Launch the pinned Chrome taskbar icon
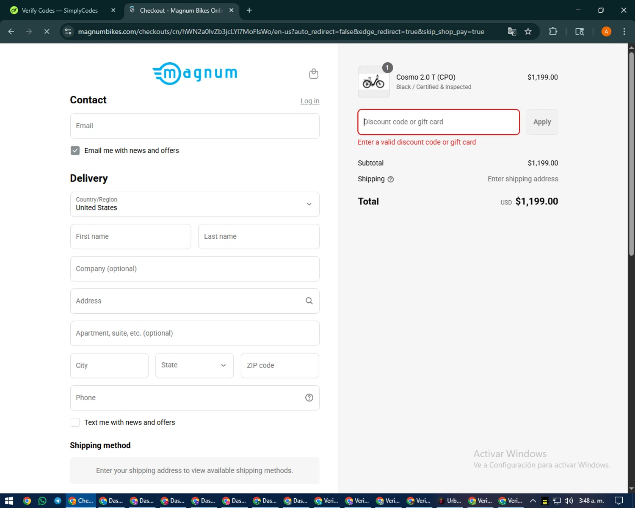This screenshot has height=508, width=635. tap(27, 501)
